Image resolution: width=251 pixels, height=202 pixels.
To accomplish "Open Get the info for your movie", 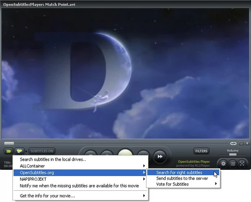I will coord(80,196).
